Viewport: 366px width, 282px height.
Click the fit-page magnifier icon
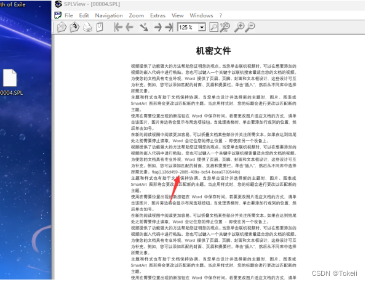213,27
